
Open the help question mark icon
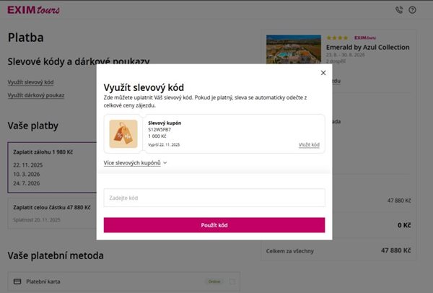(x=412, y=10)
